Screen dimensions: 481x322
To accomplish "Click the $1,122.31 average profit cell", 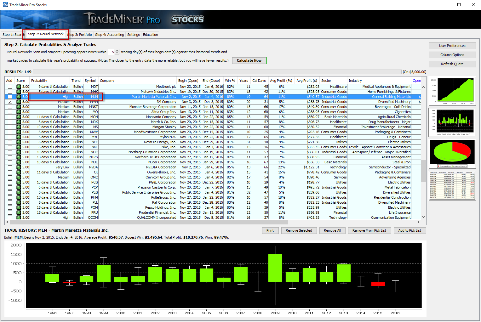I will click(307, 167).
